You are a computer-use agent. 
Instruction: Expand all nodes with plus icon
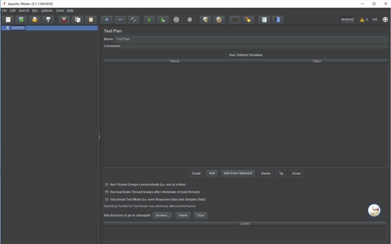(x=107, y=20)
